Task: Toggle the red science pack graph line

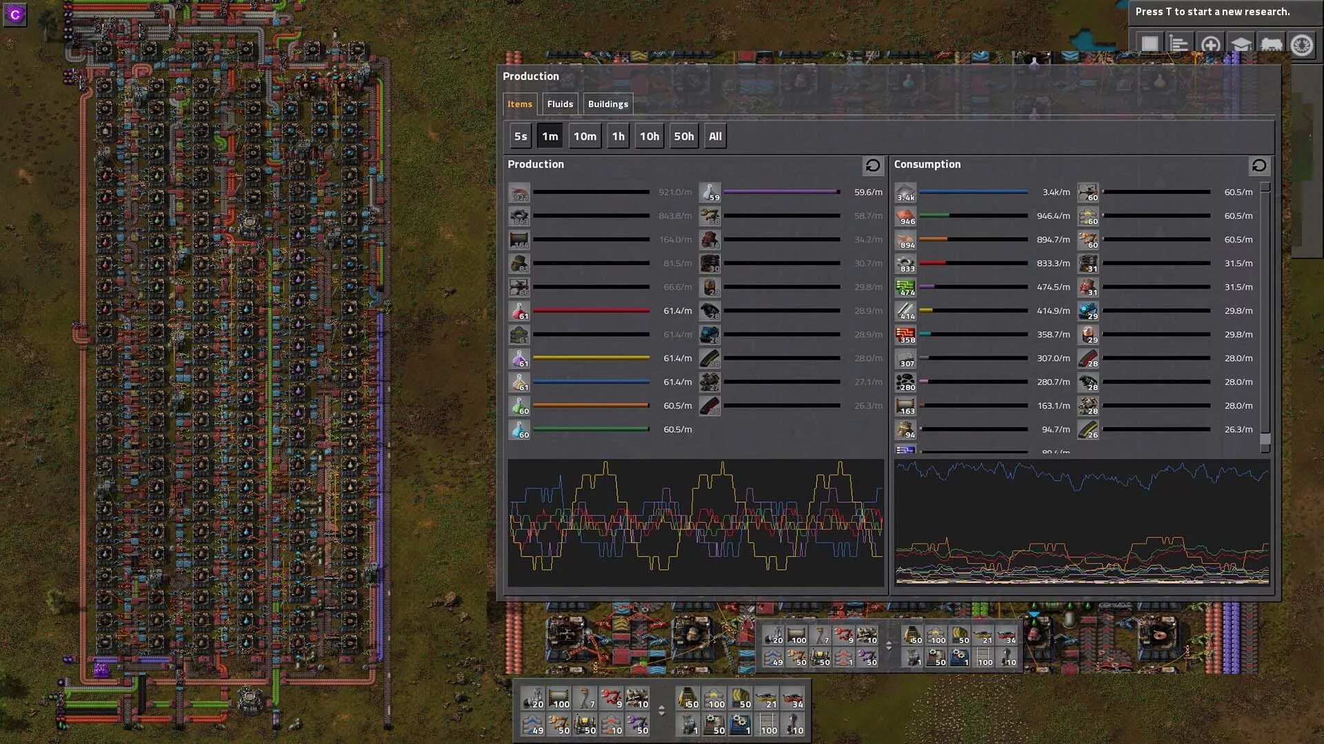Action: (519, 311)
